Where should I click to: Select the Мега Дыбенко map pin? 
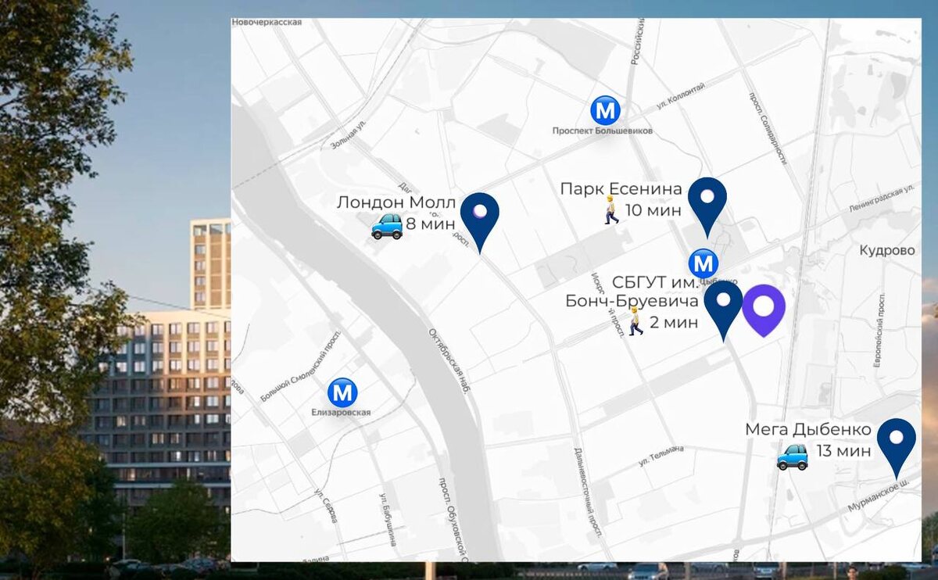[x=897, y=448]
